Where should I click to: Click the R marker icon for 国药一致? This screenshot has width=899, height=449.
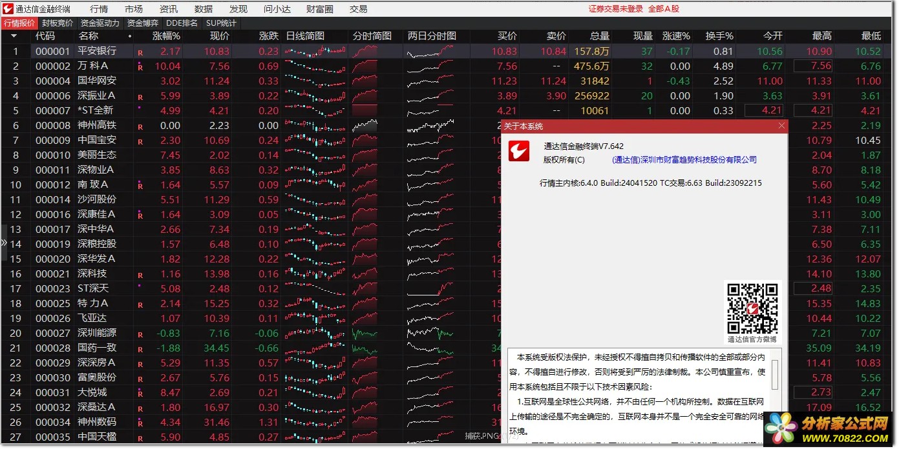pos(140,349)
